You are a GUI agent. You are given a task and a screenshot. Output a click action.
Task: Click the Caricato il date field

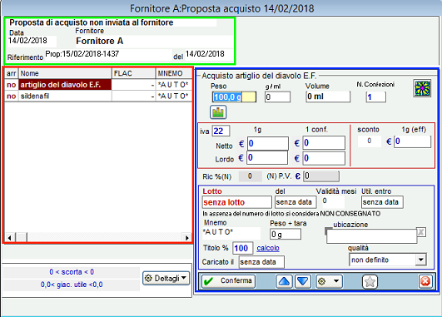[261, 262]
